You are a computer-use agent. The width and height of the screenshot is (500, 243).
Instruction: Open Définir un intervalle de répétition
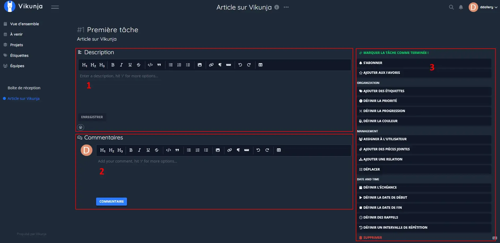424,228
